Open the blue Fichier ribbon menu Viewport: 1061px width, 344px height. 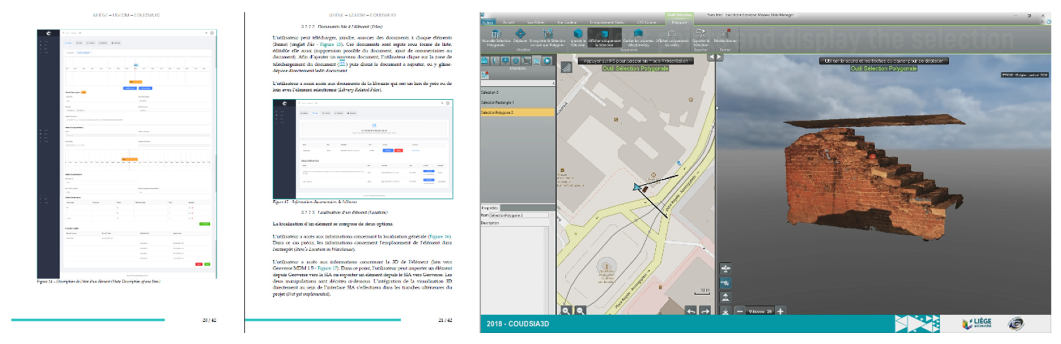pyautogui.click(x=488, y=22)
